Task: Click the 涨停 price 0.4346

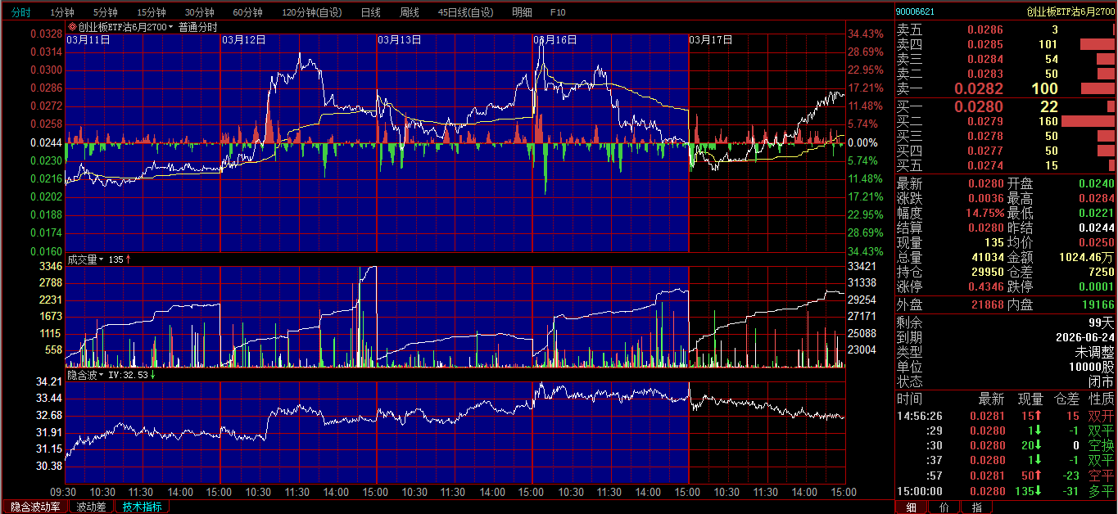Action: click(985, 286)
